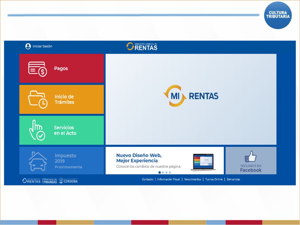This screenshot has height=225, width=300.
Task: Click the Ministerio de Finanzas logo
Action: (50, 181)
